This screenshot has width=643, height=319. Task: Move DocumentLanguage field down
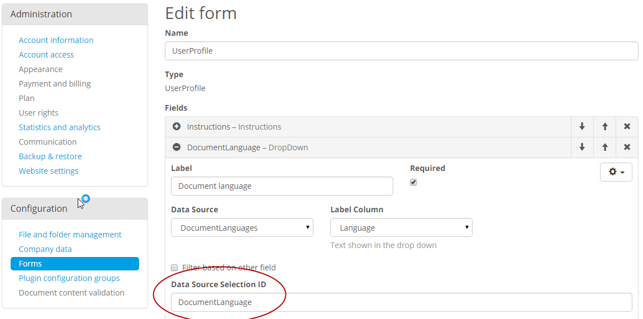pos(582,147)
